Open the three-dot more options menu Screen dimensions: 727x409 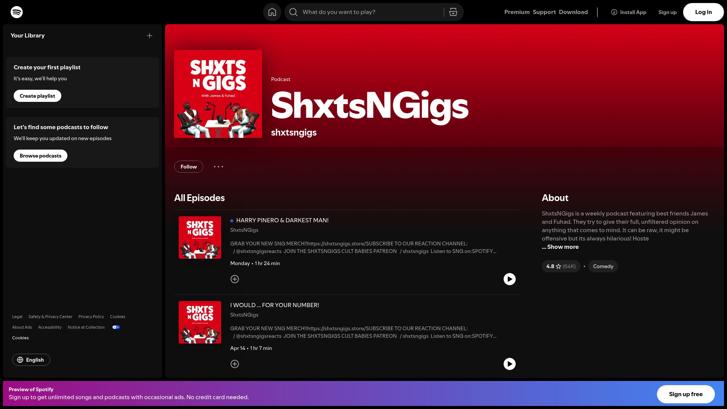tap(218, 167)
